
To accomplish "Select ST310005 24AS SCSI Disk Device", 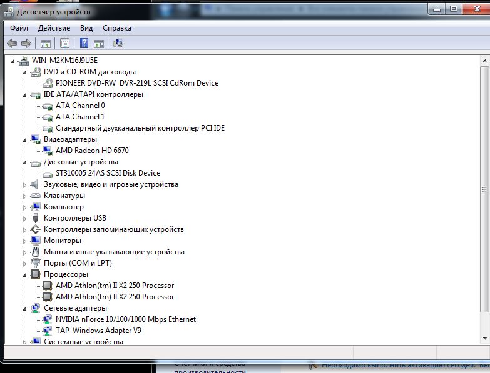I will coord(108,173).
